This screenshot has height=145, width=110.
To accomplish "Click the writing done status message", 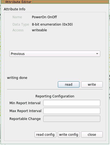I will point(17,78).
